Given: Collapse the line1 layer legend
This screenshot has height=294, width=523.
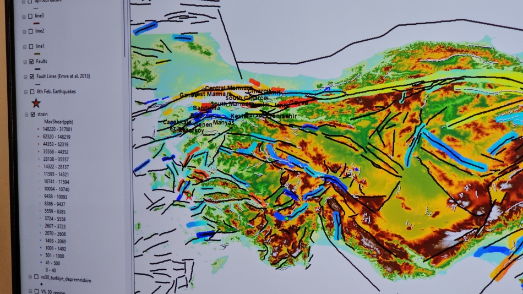Looking at the screenshot, I should click(25, 47).
